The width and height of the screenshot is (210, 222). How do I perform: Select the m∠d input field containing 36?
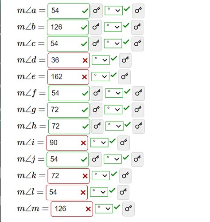[69, 60]
